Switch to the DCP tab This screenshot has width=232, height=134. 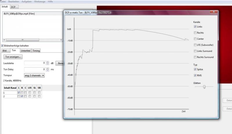click(13, 7)
